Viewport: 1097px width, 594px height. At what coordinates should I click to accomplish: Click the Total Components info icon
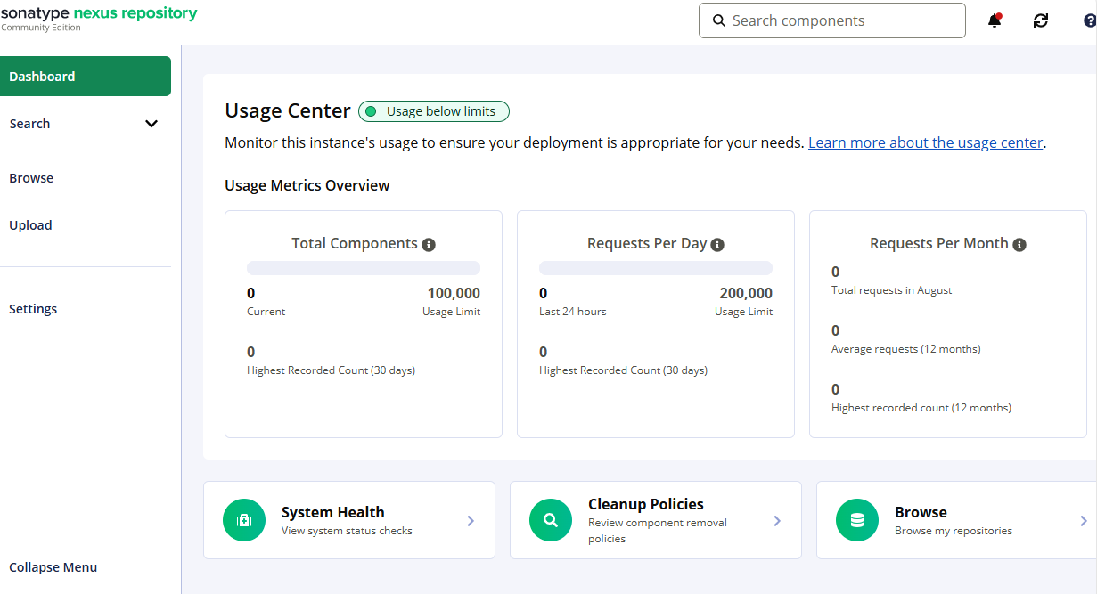coord(429,244)
